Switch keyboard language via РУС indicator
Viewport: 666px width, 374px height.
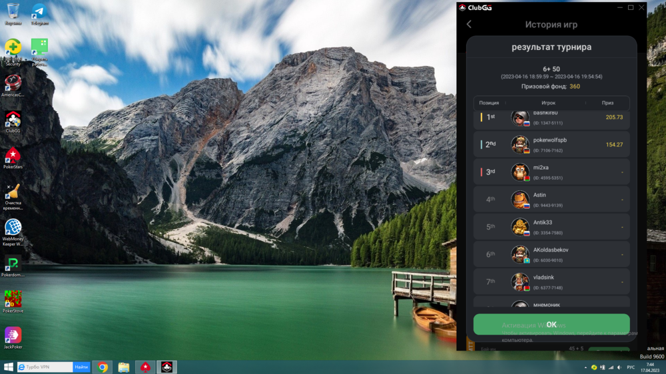point(631,367)
